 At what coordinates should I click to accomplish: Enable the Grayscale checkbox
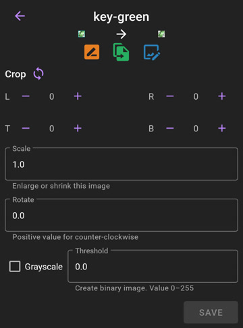pos(15,267)
